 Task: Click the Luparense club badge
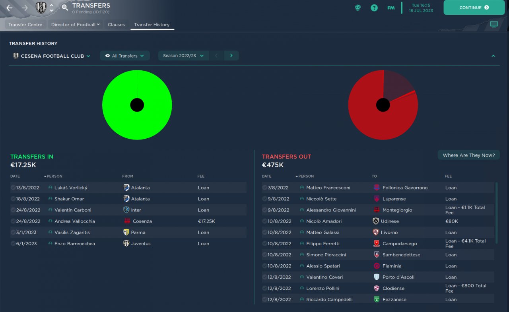pos(377,199)
